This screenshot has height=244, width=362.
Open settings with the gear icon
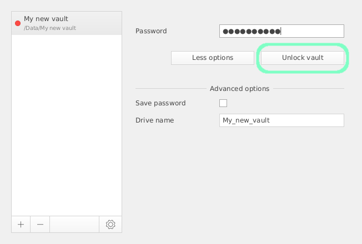pos(110,225)
